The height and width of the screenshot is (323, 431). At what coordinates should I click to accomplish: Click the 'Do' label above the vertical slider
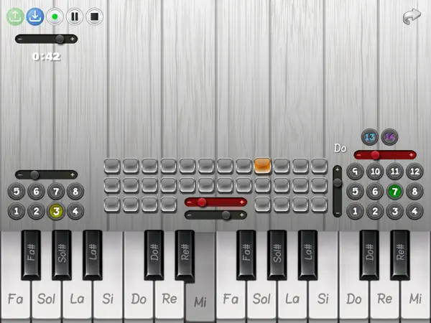[340, 149]
